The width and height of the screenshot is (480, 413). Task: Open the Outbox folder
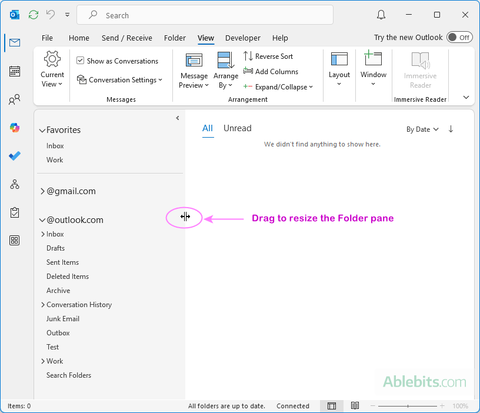[58, 333]
